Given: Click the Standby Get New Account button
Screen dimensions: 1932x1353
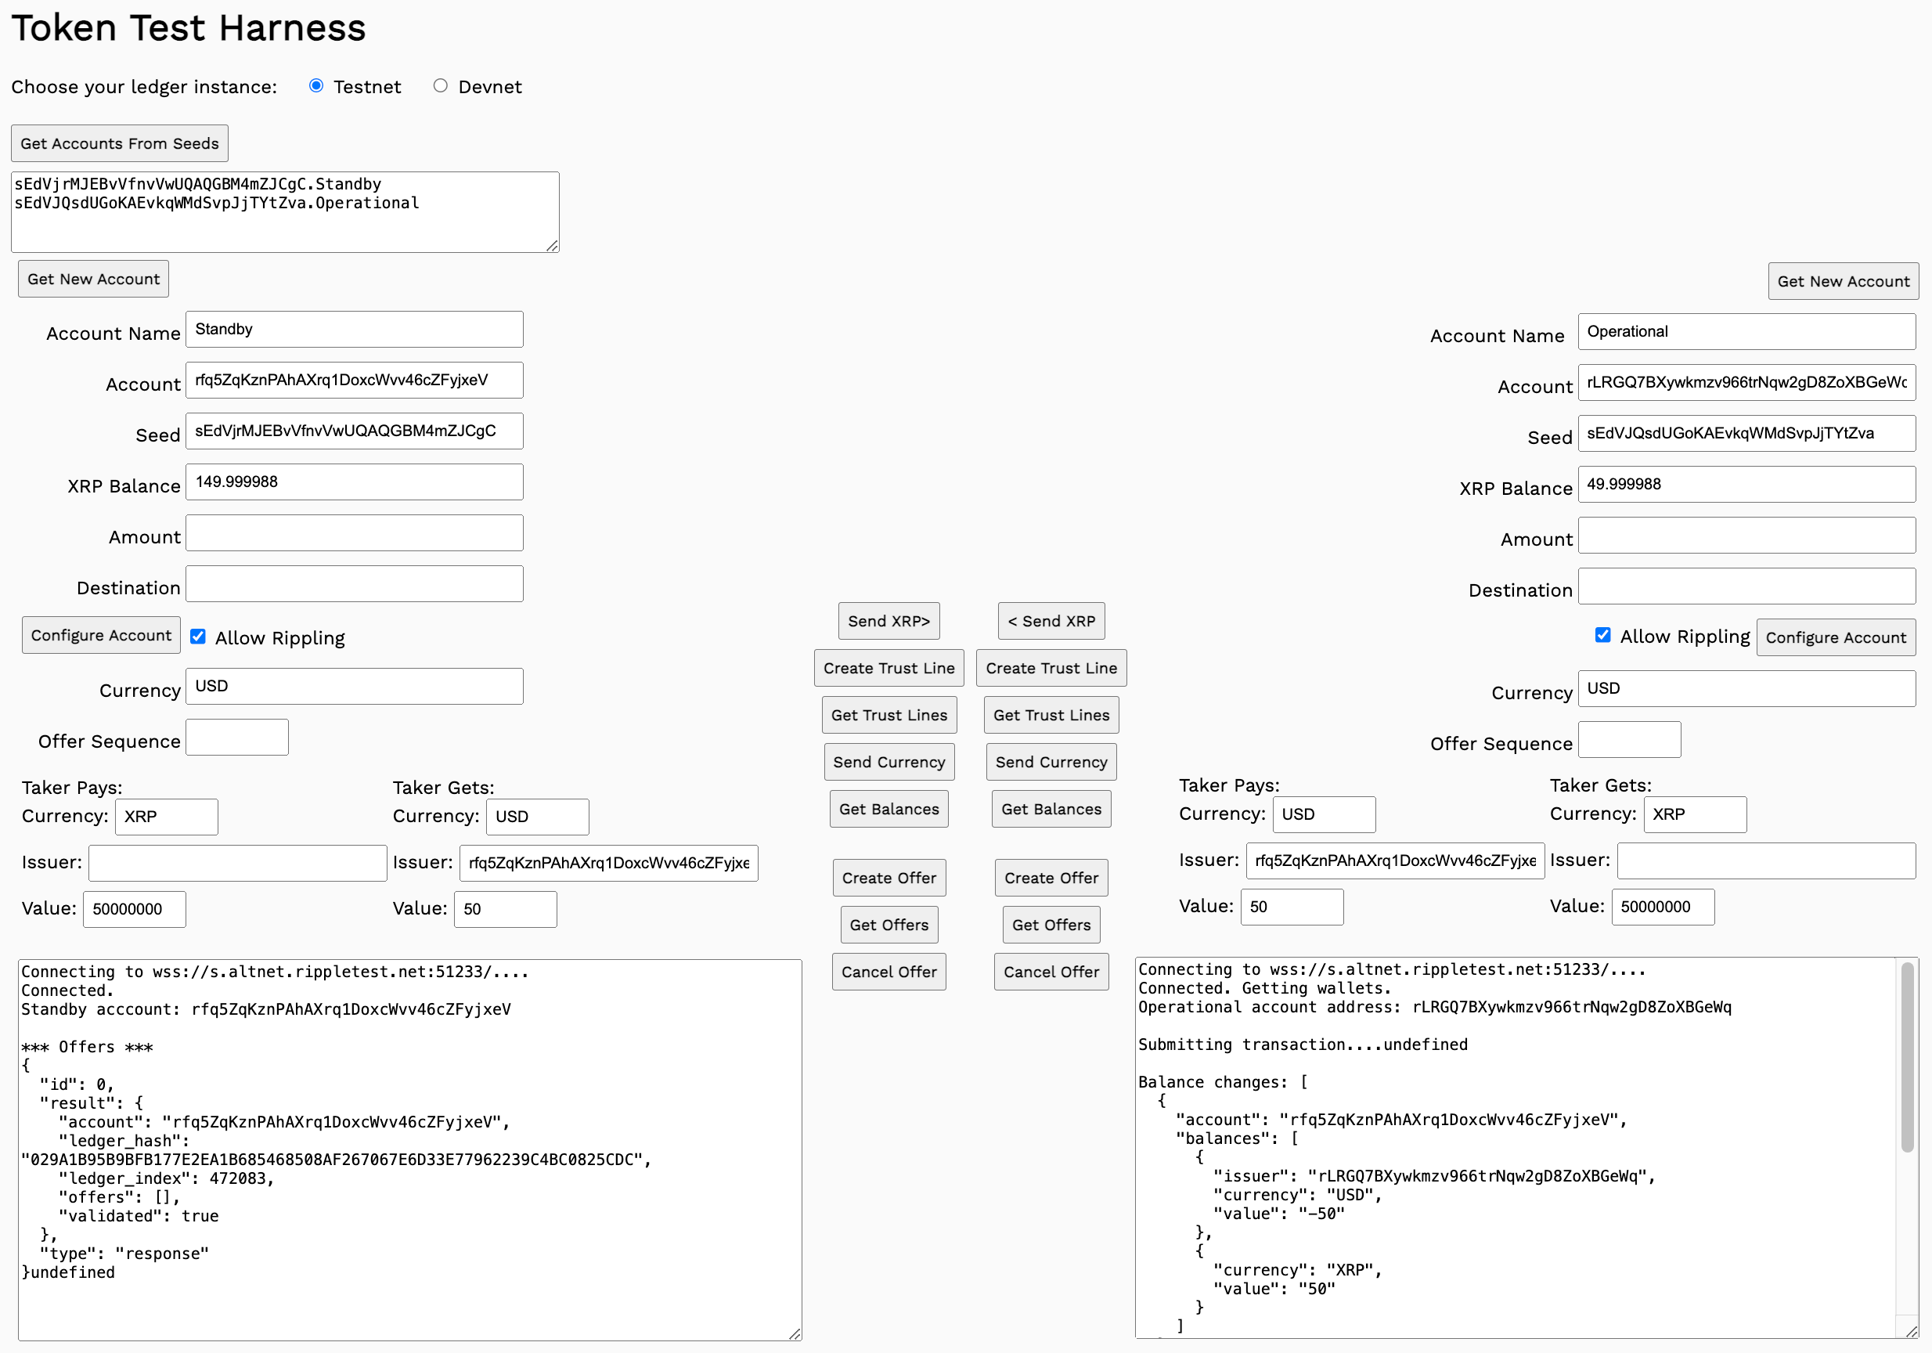Looking at the screenshot, I should 93,280.
